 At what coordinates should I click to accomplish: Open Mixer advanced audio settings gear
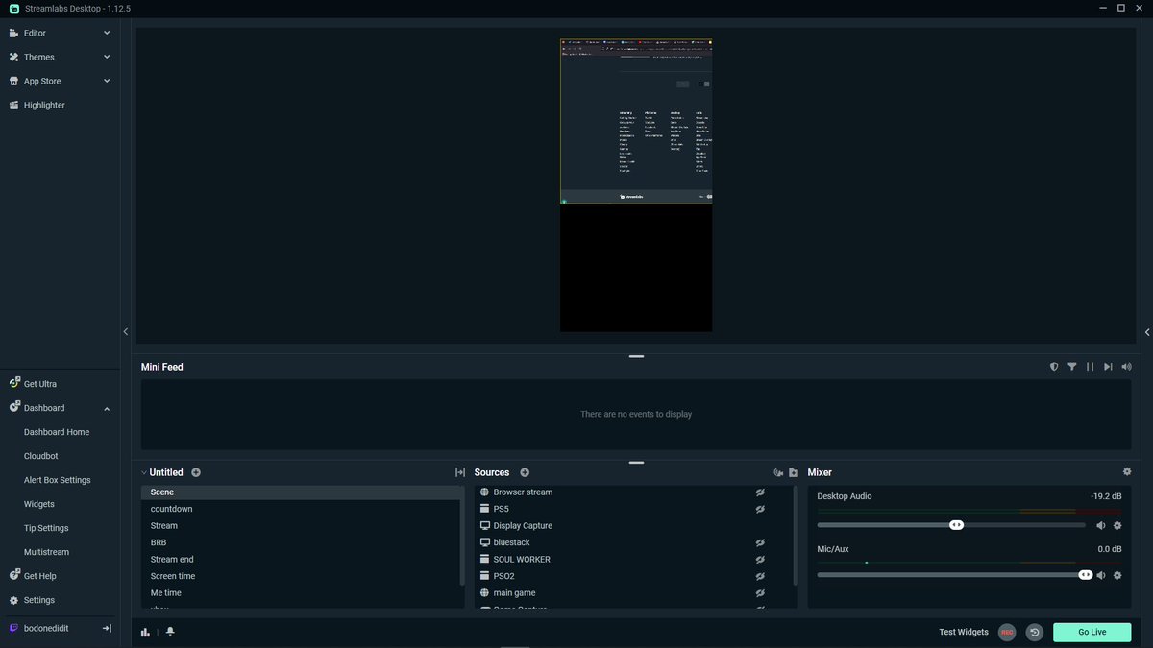click(1127, 472)
